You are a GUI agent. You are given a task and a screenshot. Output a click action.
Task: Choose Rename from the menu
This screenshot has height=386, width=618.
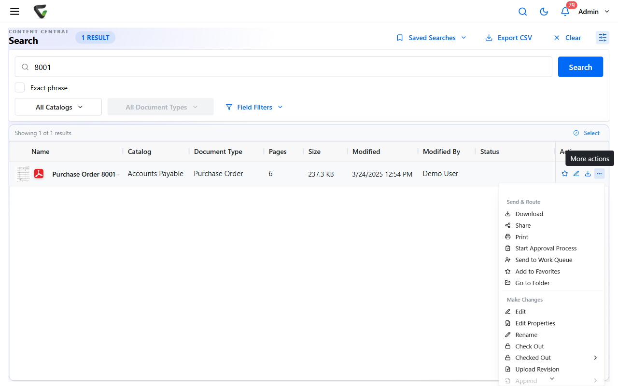click(x=551, y=335)
